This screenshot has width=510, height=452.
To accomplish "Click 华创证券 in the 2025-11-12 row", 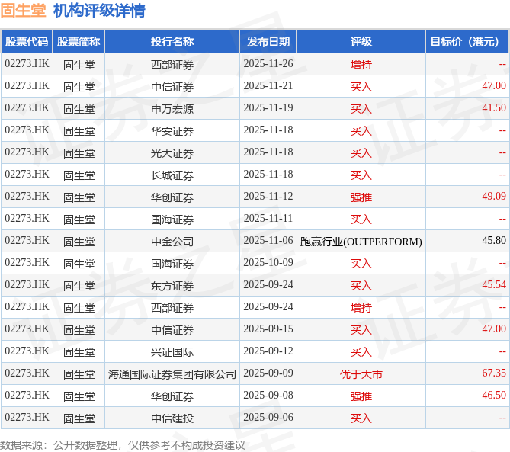I will [x=172, y=197].
